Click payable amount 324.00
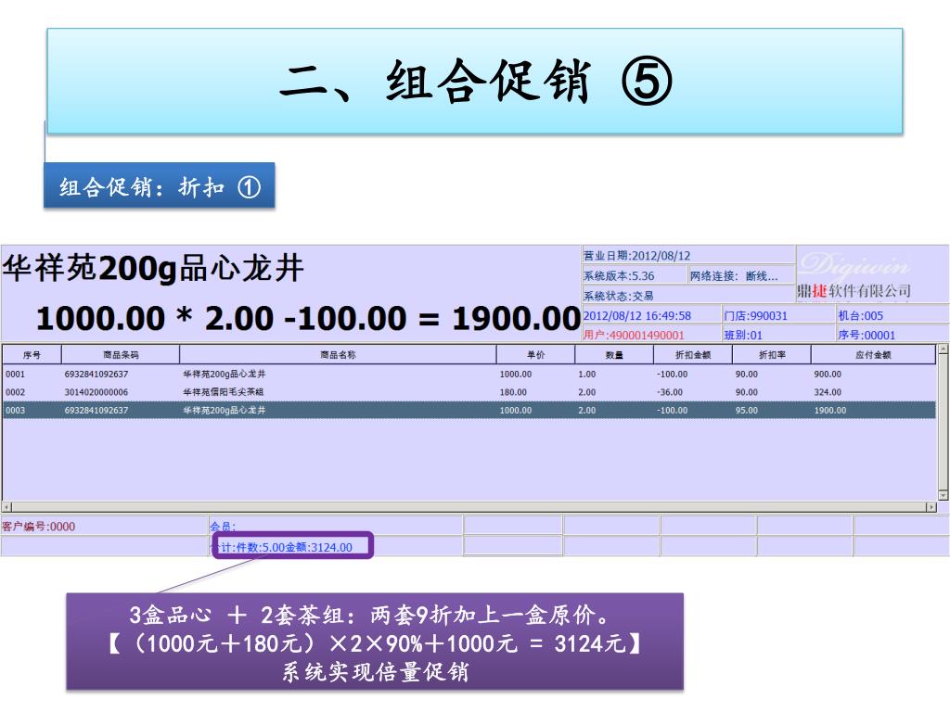Screen dimensions: 950x712 coord(828,392)
